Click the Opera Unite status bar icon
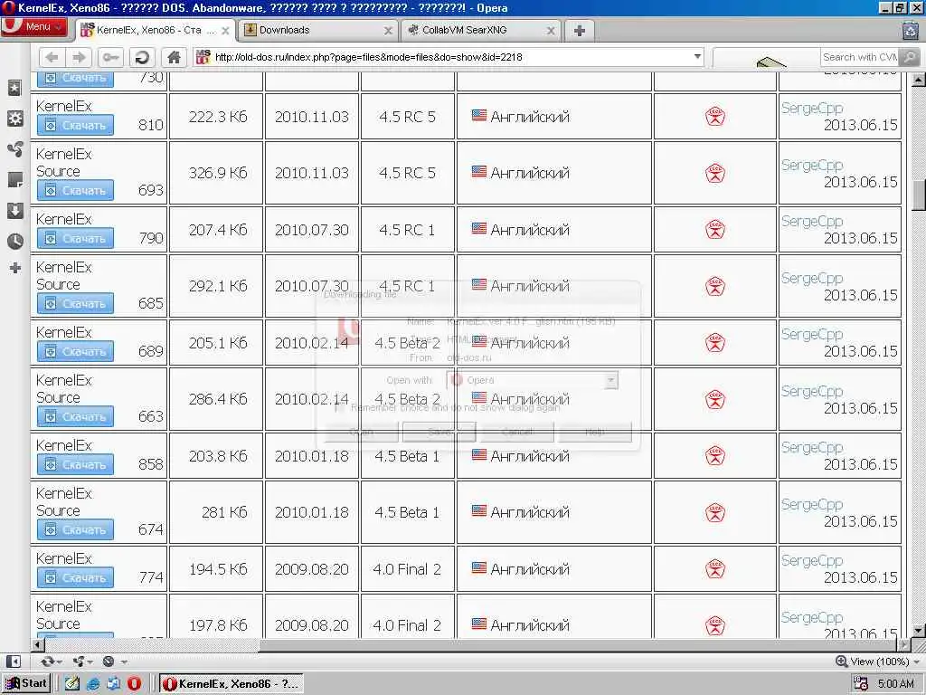Viewport: 926px width, 695px height. [78, 662]
